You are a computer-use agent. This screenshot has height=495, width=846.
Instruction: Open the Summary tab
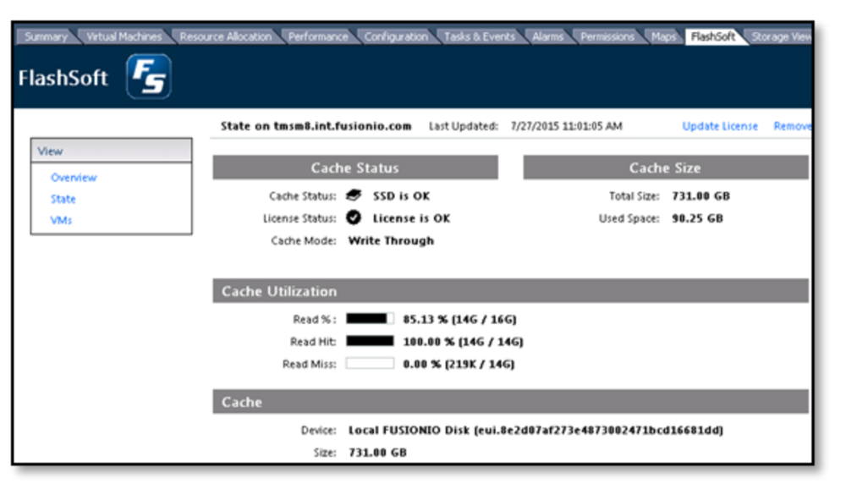(46, 36)
